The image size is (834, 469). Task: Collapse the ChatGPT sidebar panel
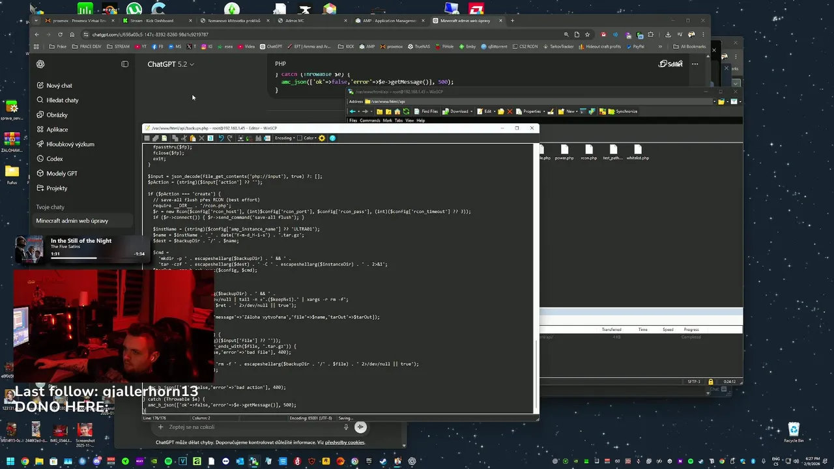[125, 64]
